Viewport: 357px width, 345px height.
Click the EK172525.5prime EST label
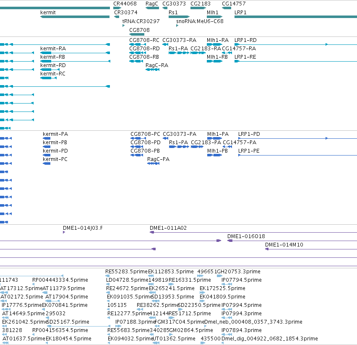[222, 288]
